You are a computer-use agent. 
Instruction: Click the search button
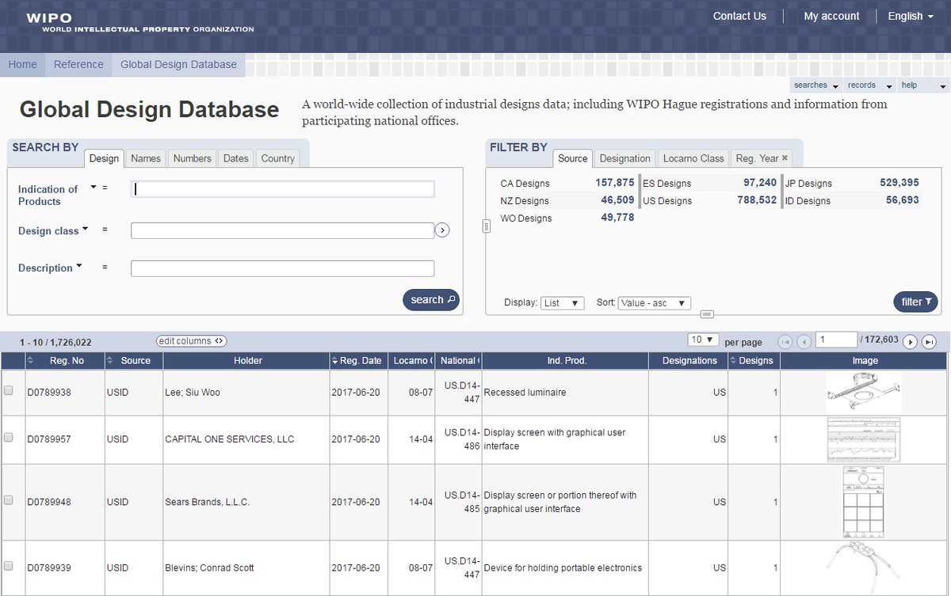(x=431, y=300)
